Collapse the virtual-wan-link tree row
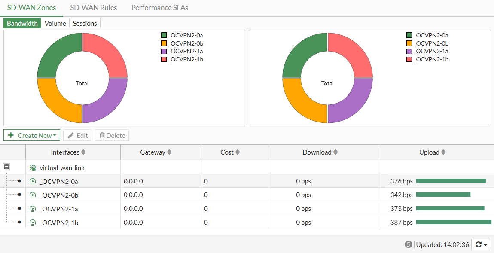The height and width of the screenshot is (253, 494). (x=6, y=167)
